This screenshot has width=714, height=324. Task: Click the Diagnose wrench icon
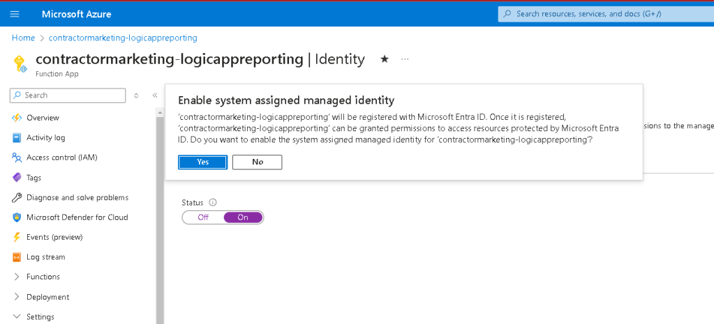pos(17,198)
